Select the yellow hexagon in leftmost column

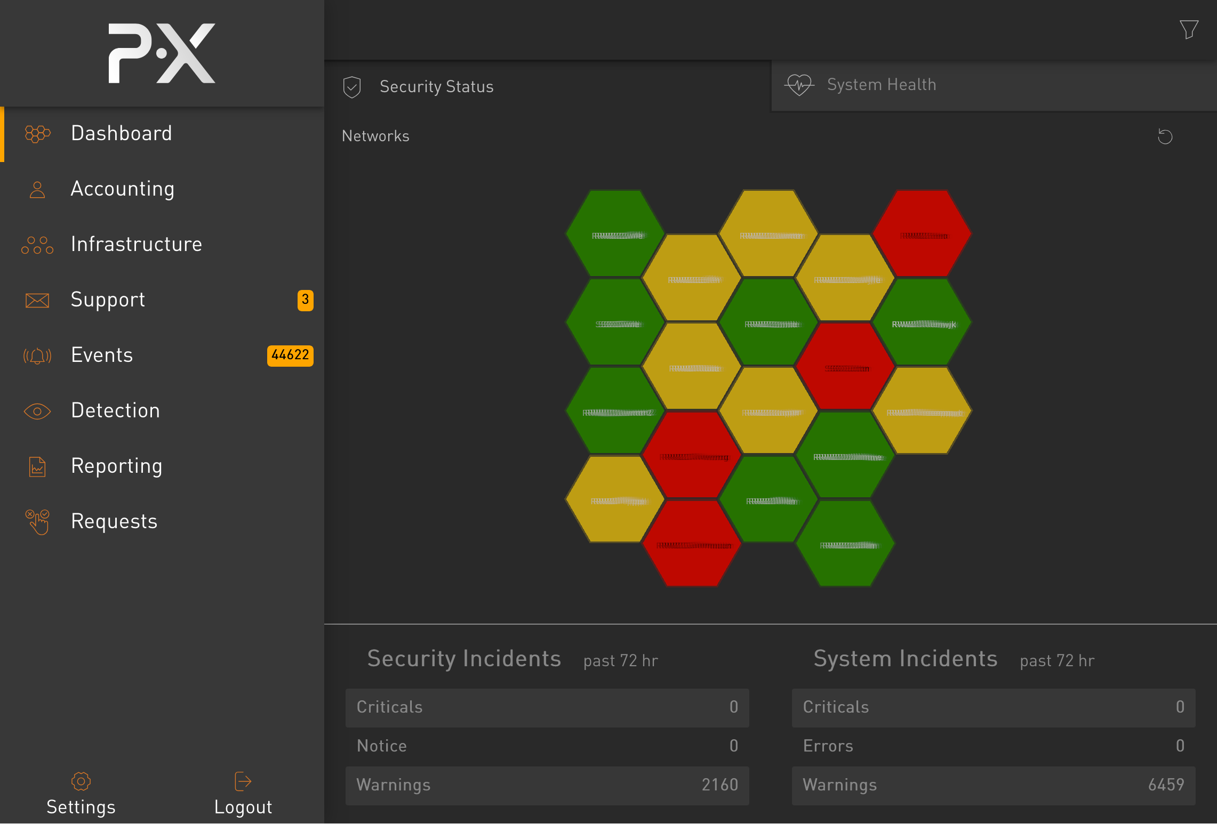tap(615, 499)
